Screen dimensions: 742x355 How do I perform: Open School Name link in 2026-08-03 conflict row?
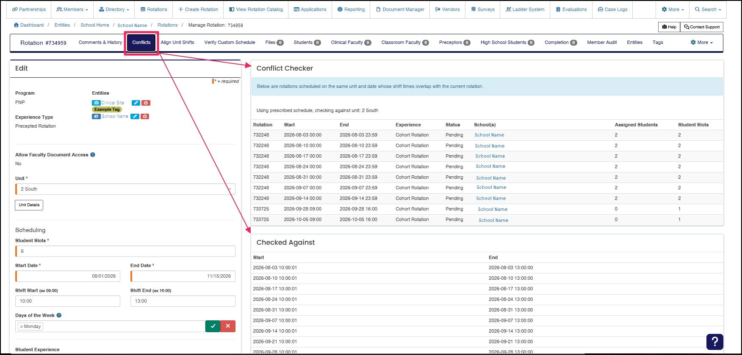489,135
